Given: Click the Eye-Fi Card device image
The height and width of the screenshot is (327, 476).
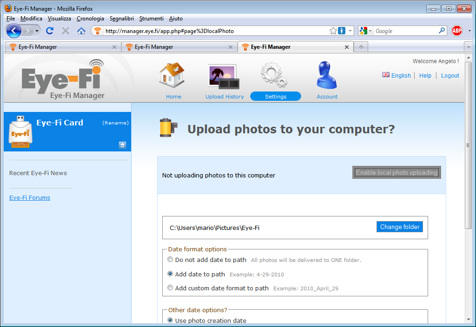Looking at the screenshot, I should click(x=20, y=131).
